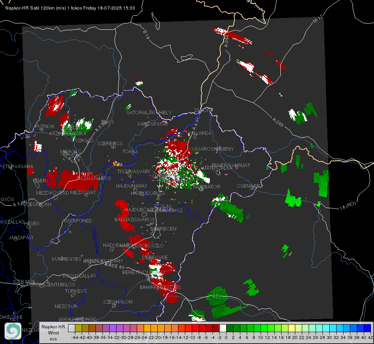Click the 'VÁSÁROSNAMÉNY' city label
The width and height of the screenshot is (374, 344).
(x=213, y=149)
